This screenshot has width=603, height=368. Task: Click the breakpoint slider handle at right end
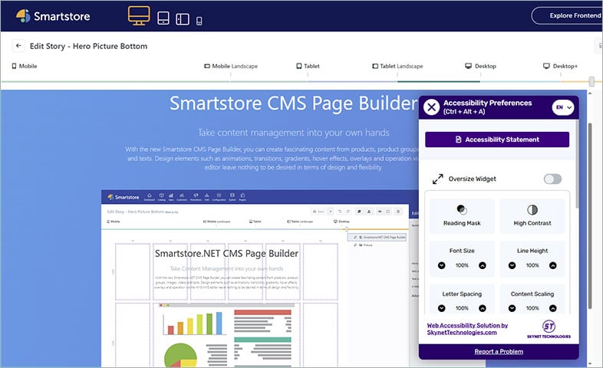pyautogui.click(x=591, y=80)
